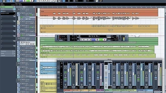The image size is (166, 93).
Task: Click the Lead Vocal pan display in mixer
Action: (65, 64)
